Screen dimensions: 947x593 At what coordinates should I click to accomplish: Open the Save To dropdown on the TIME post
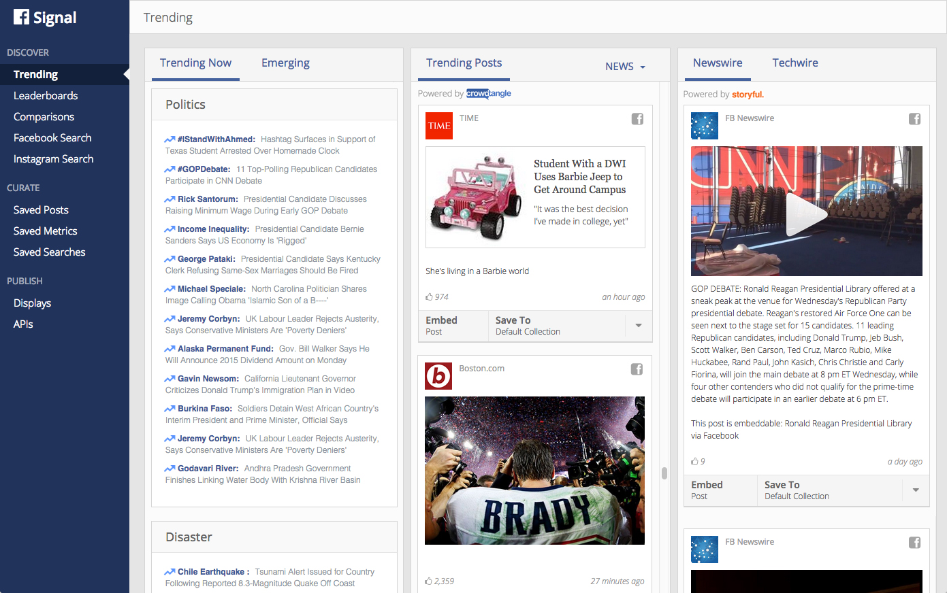coord(639,326)
